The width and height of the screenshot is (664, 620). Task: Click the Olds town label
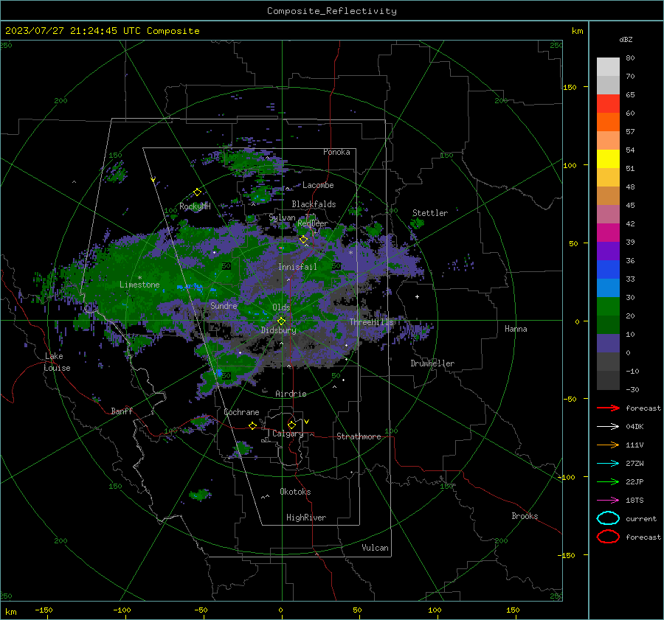[x=281, y=307]
